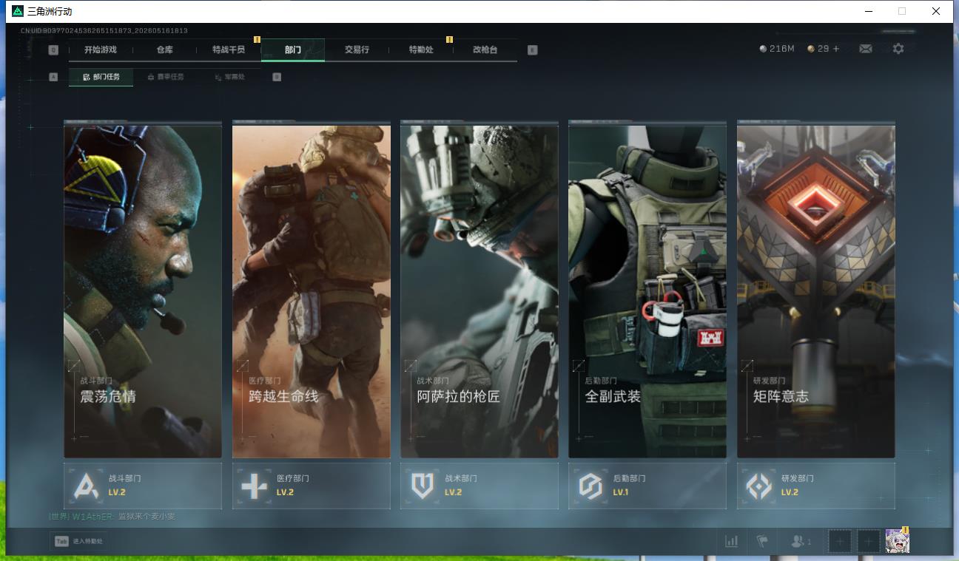Click the flag icon in bottom bar
The image size is (959, 561).
[x=762, y=542]
